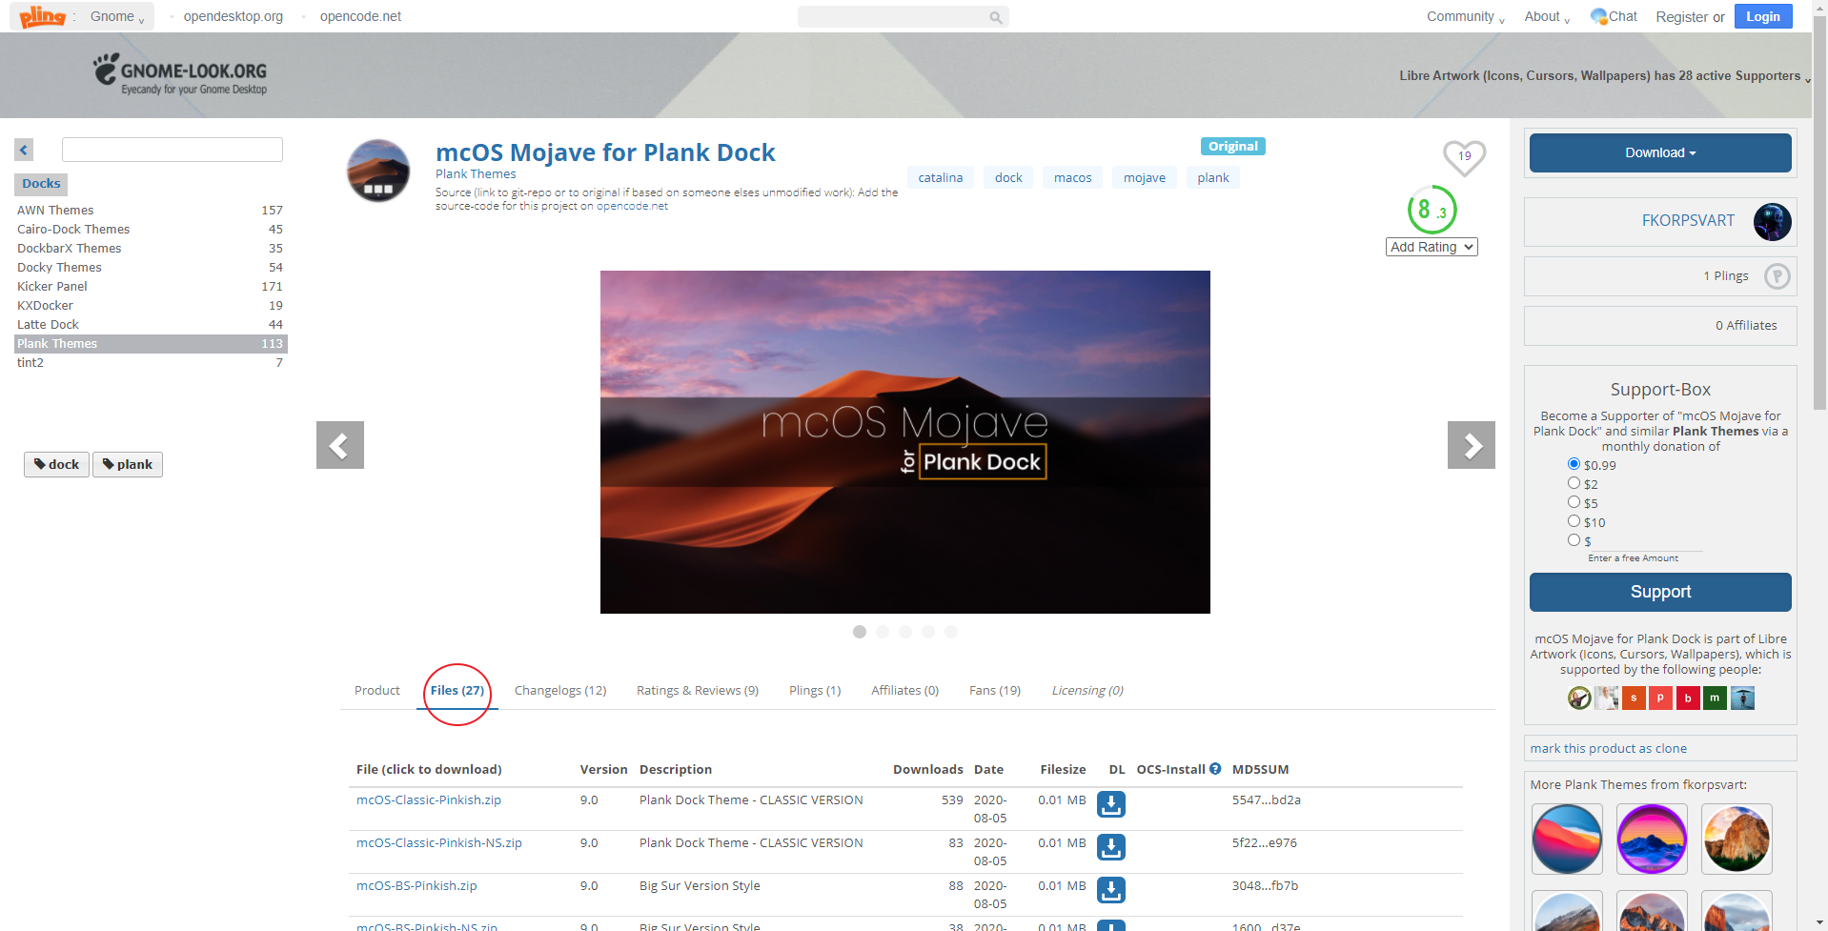Viewport: 1828px width, 931px height.
Task: Open the Download dropdown button
Action: pos(1660,152)
